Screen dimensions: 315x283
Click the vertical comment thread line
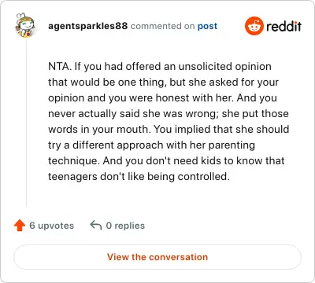(26, 123)
